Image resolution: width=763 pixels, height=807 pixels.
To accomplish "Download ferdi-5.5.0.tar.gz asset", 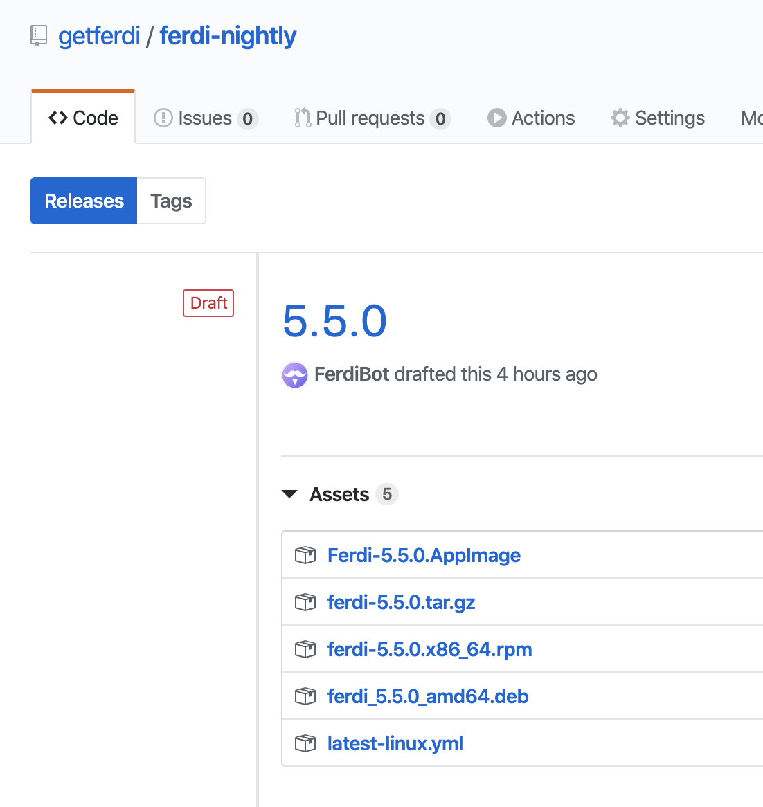I will [401, 602].
